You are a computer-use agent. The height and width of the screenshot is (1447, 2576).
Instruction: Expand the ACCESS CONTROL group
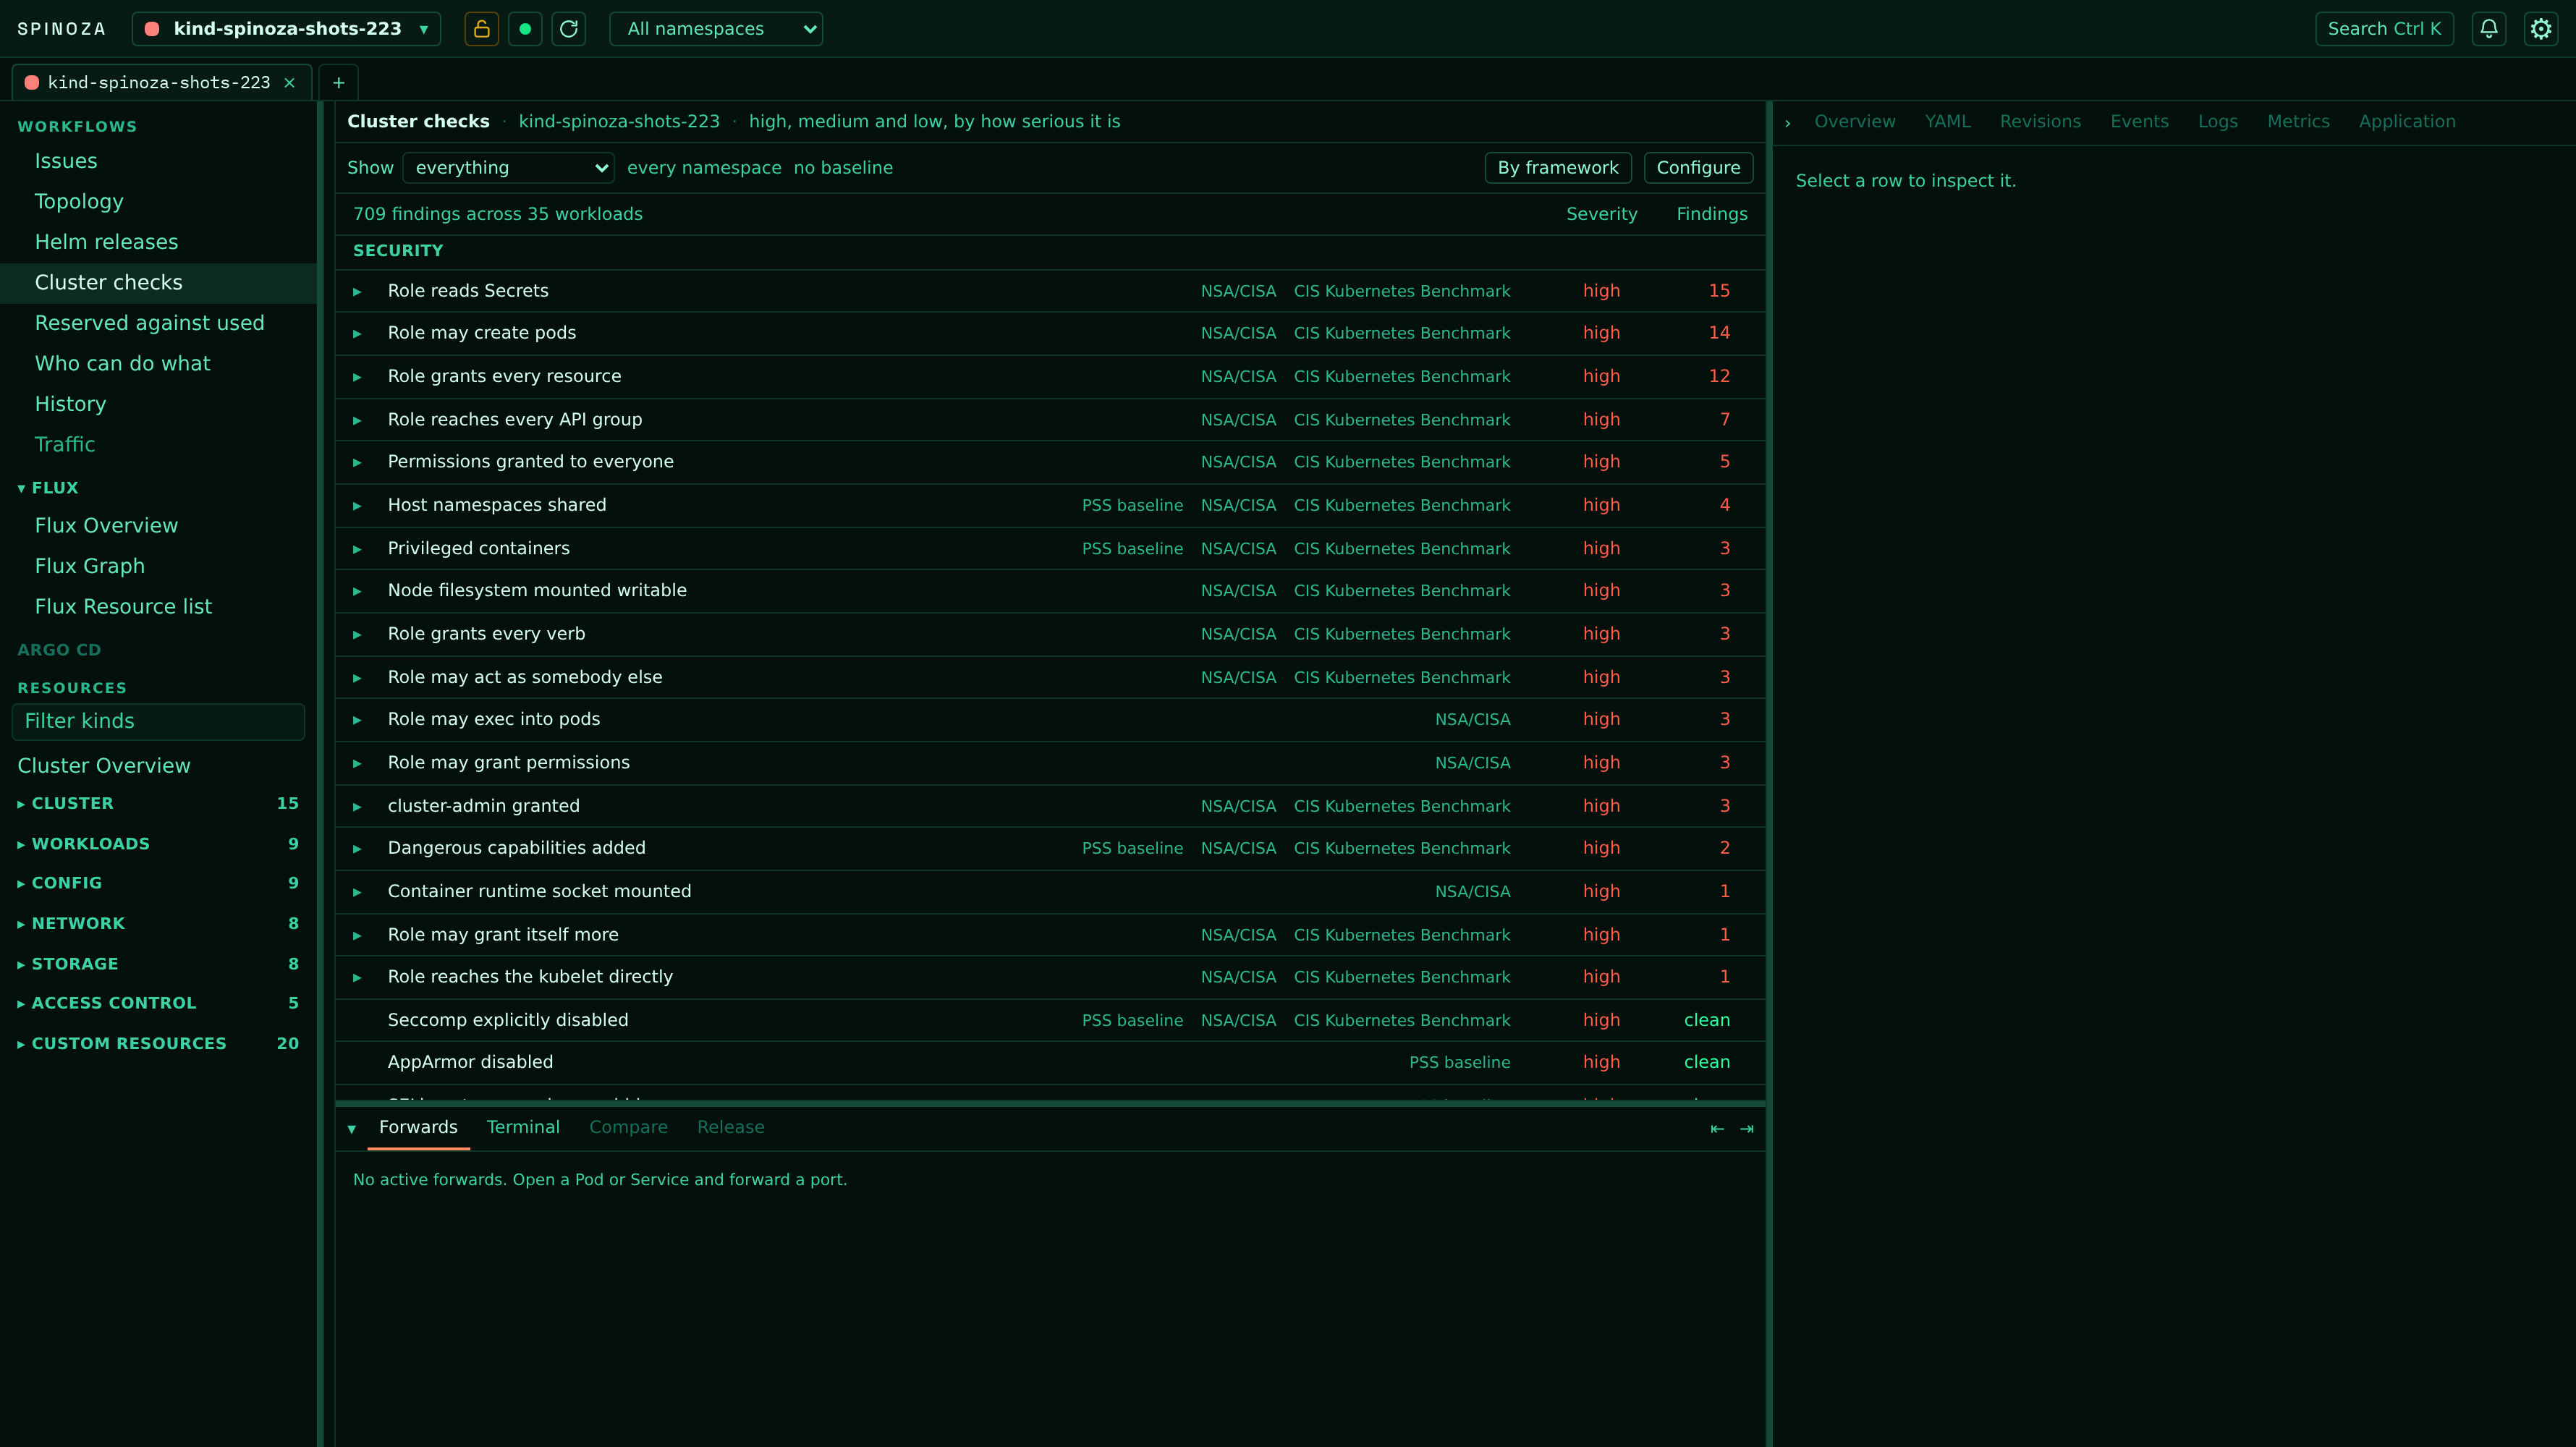[x=158, y=1003]
